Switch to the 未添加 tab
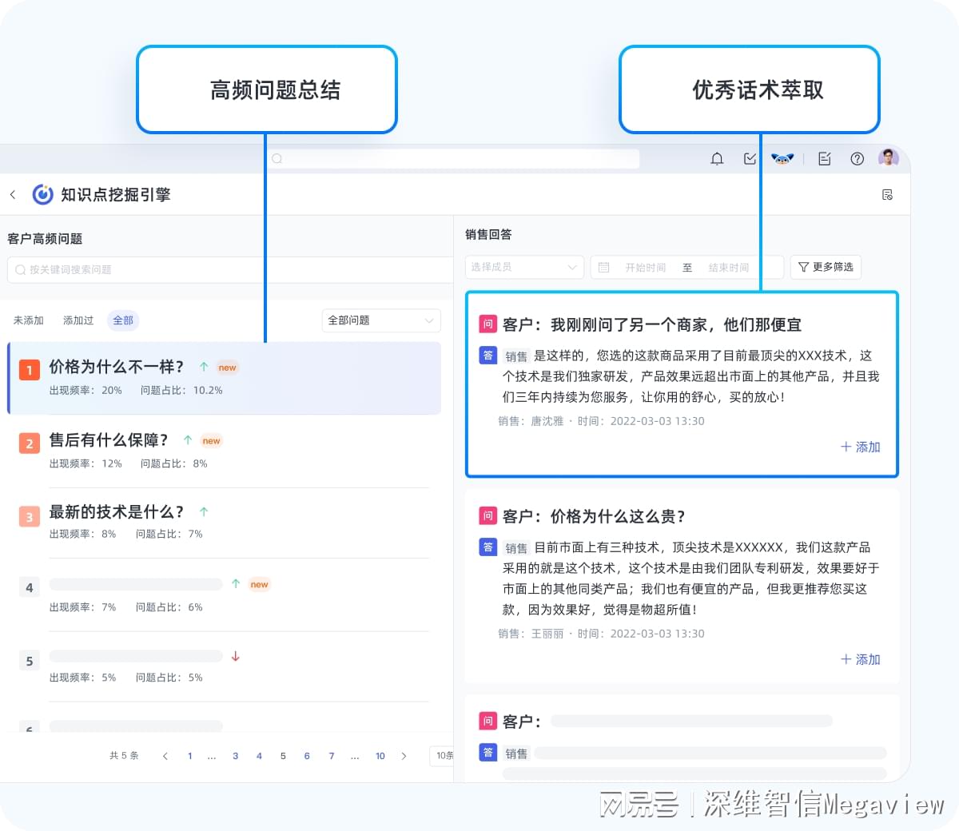 click(28, 320)
